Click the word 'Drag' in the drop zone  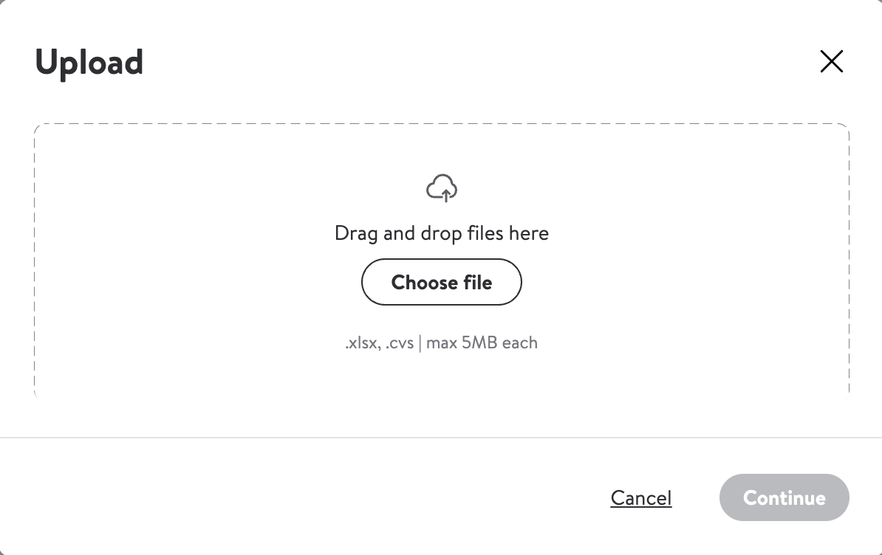tap(356, 234)
